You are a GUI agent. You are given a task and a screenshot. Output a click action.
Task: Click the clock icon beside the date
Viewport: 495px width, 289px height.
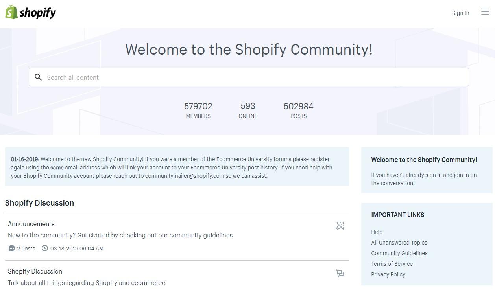point(45,249)
